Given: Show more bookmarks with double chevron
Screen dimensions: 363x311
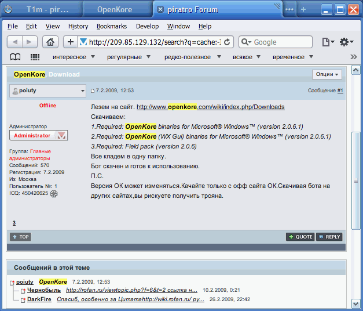Looking at the screenshot, I should tap(353, 57).
